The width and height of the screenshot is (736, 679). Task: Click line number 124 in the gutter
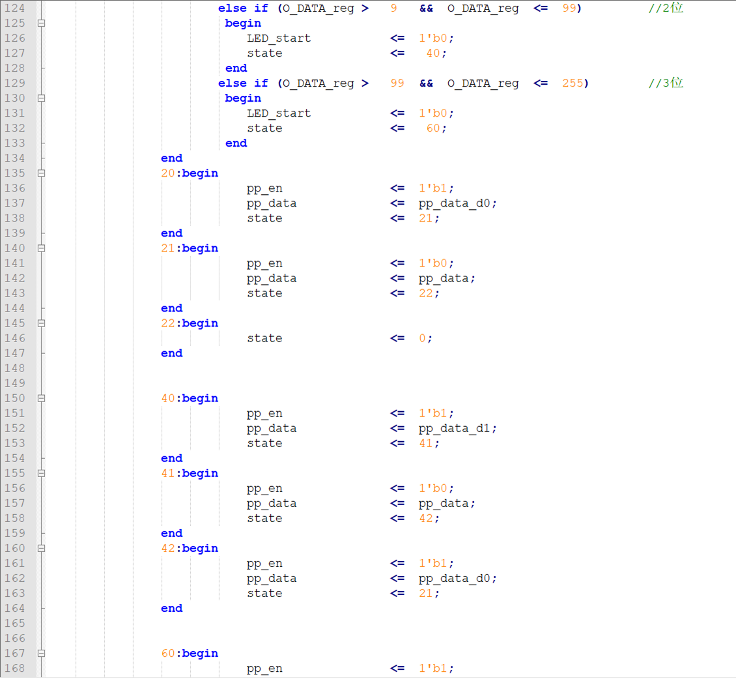coord(14,8)
